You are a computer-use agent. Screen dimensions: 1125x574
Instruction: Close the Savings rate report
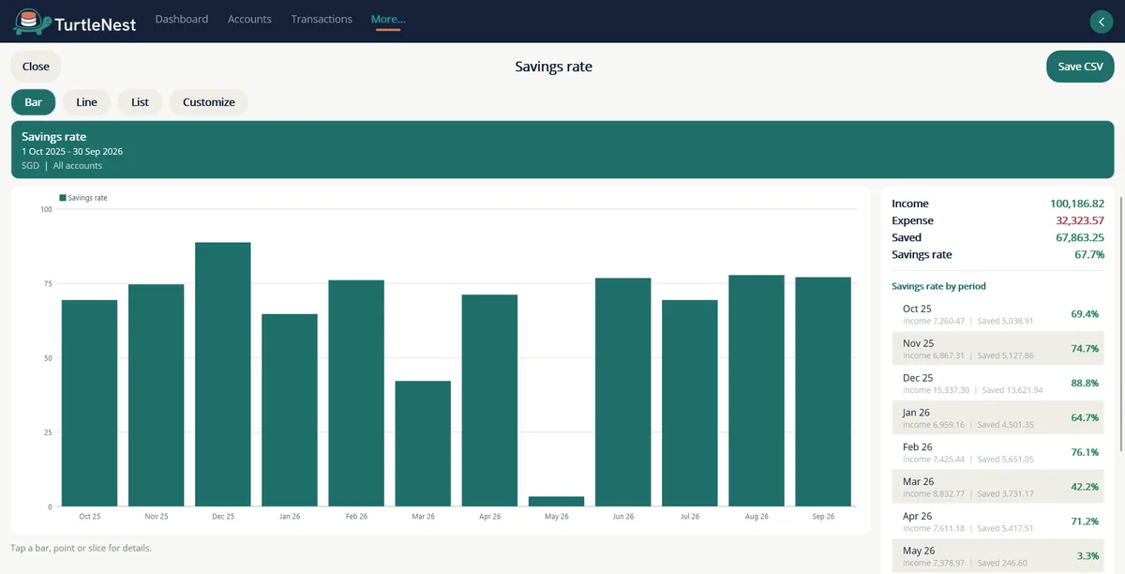pos(36,67)
